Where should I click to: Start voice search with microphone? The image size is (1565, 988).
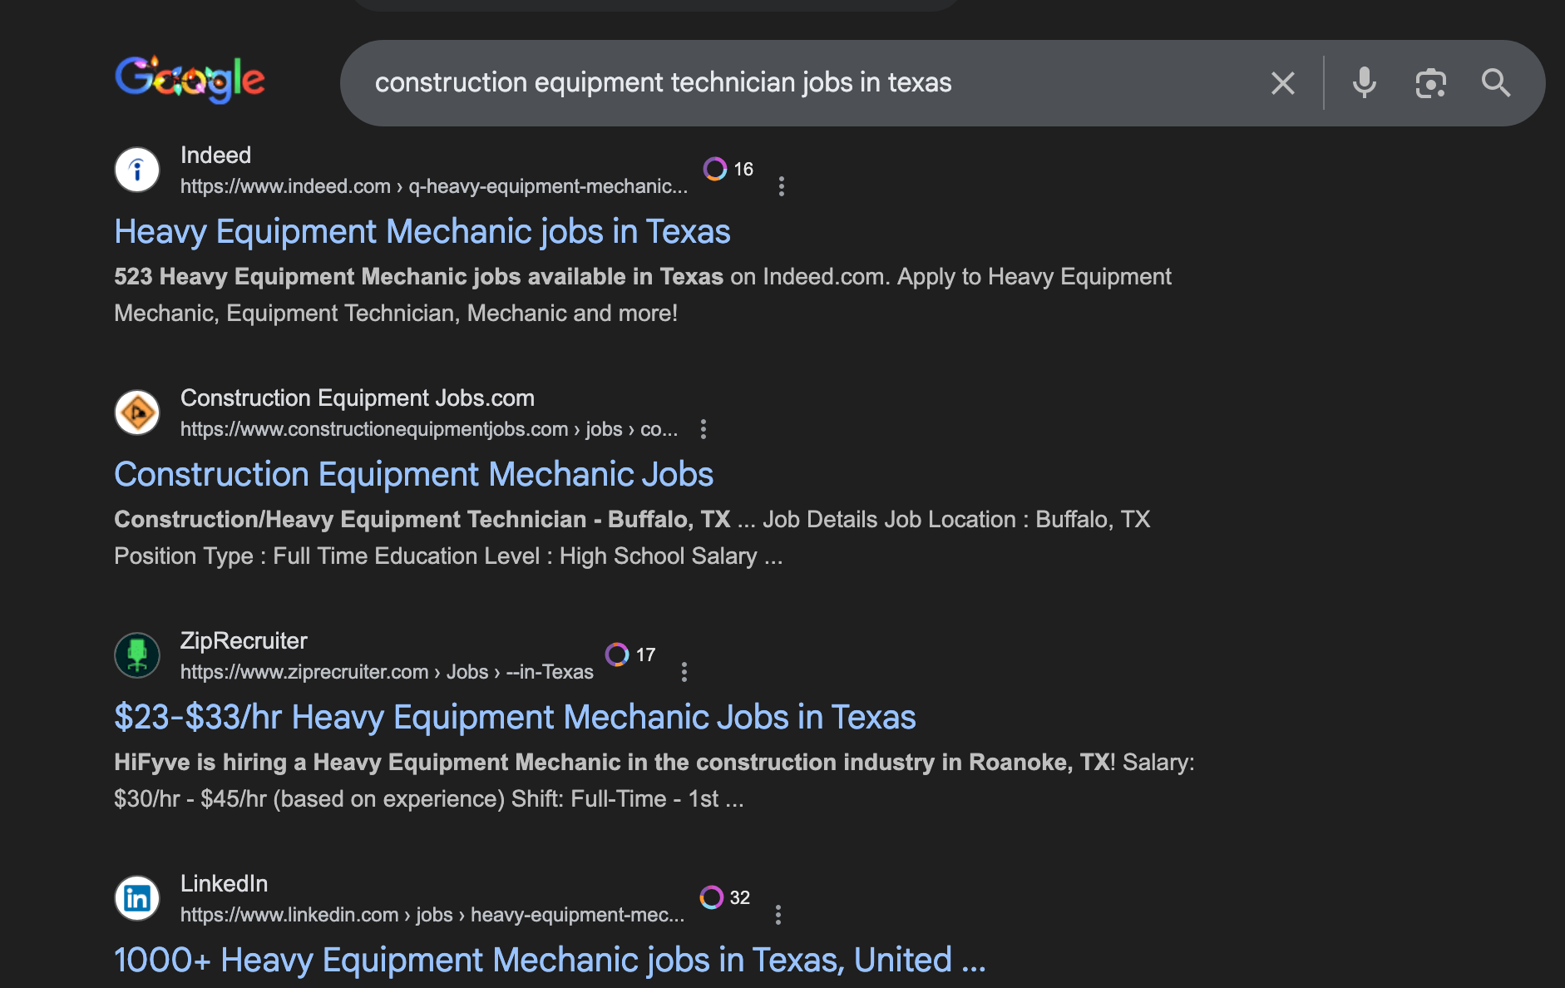(x=1364, y=83)
